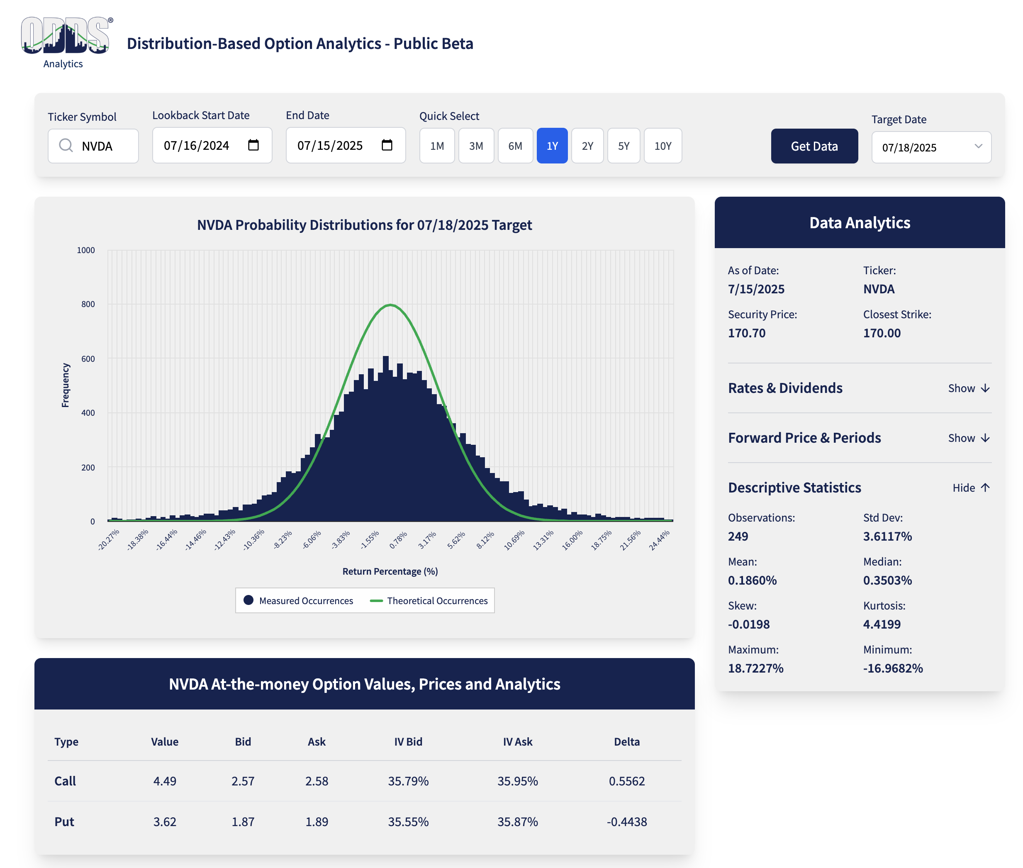Viewport: 1023px width, 868px height.
Task: Open the Lookback Start Date calendar icon
Action: click(x=253, y=145)
